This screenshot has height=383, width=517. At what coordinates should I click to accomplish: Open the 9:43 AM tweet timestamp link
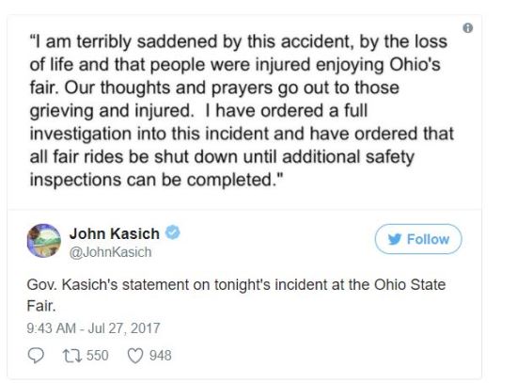click(93, 328)
